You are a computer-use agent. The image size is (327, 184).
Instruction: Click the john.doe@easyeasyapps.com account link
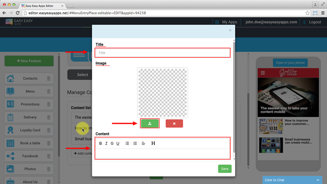coord(271,22)
